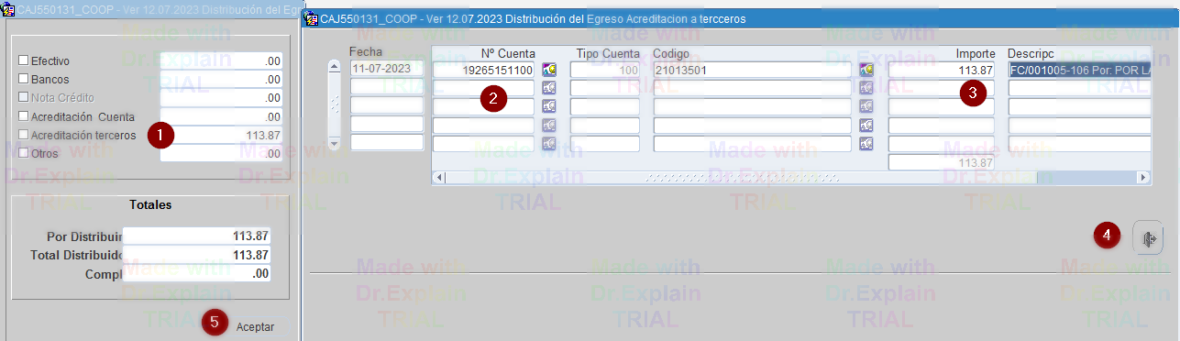The height and width of the screenshot is (341, 1180).
Task: Tick the Efectivo checkbox
Action: pyautogui.click(x=24, y=60)
